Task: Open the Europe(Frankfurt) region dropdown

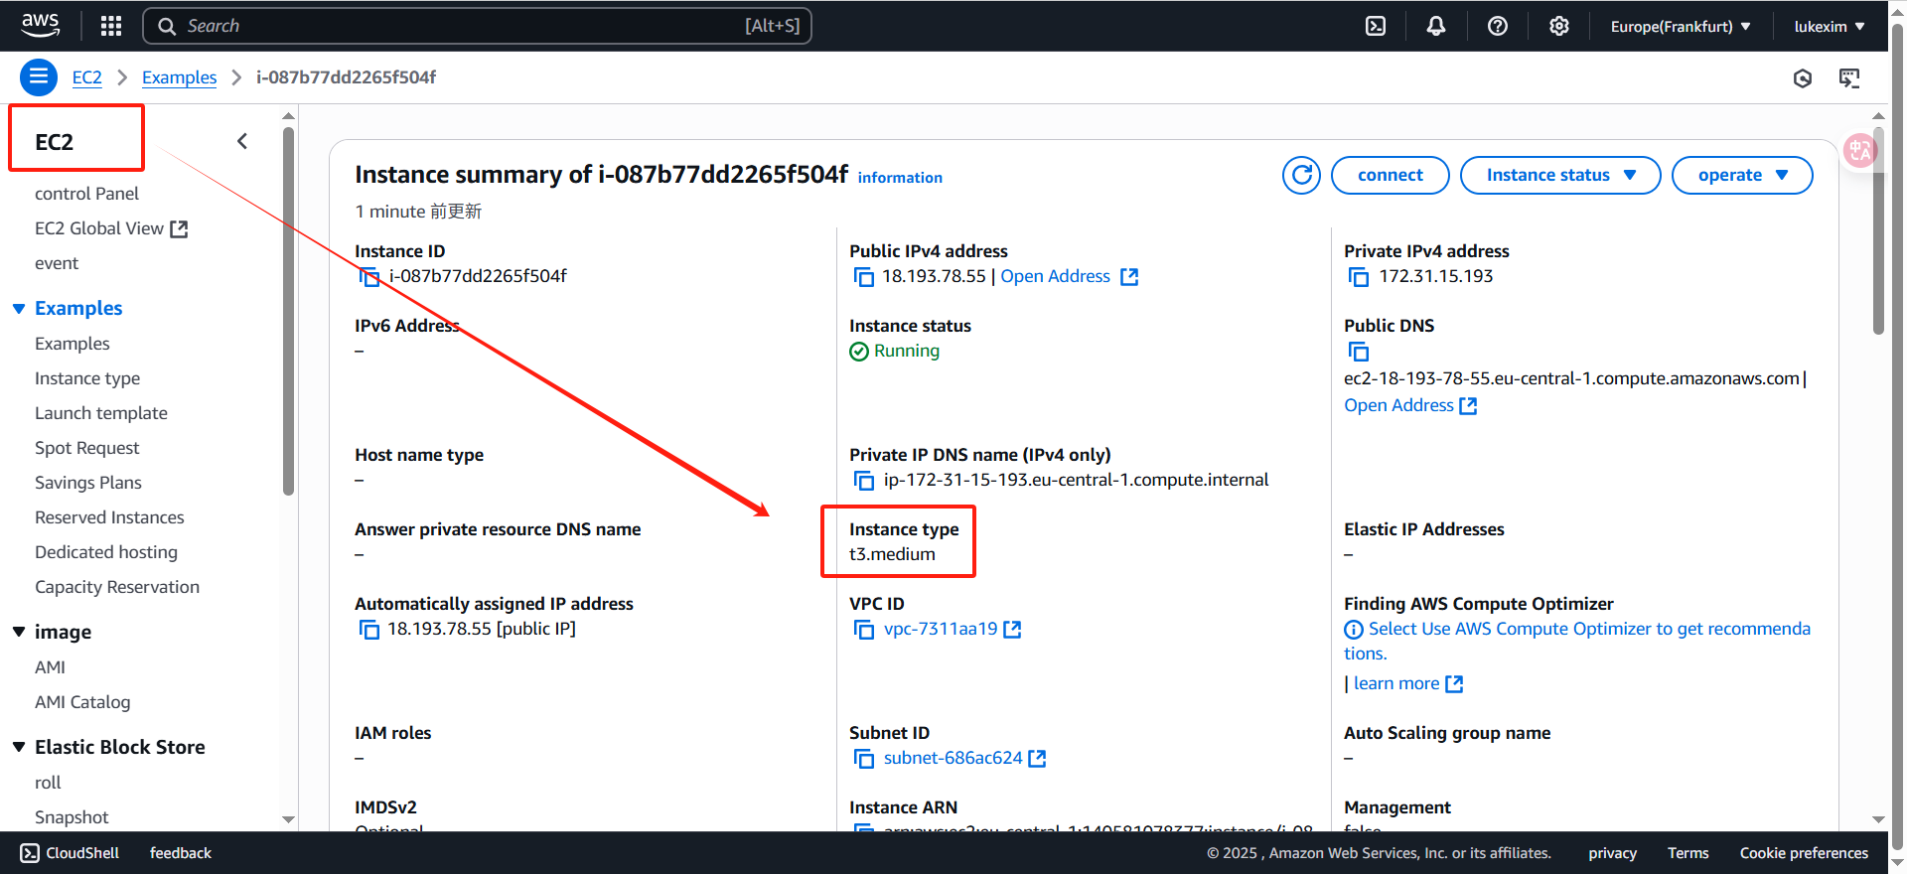Action: click(1681, 26)
